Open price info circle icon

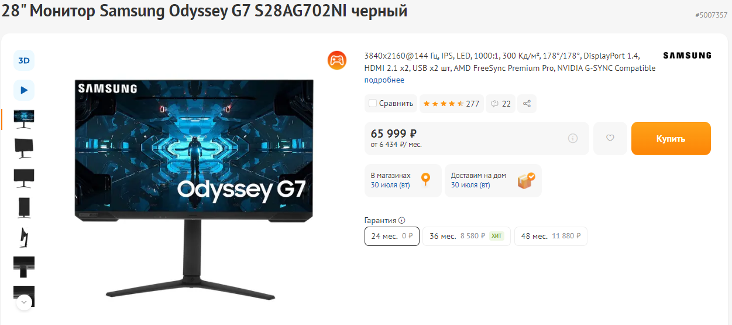click(x=573, y=138)
